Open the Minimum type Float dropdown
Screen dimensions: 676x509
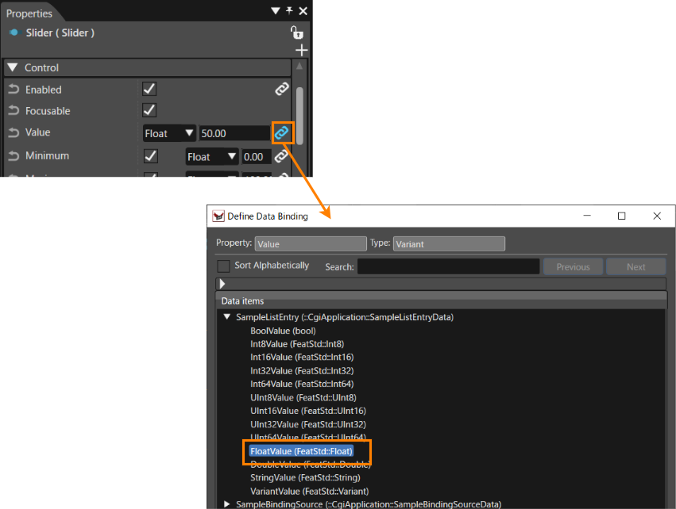(211, 157)
